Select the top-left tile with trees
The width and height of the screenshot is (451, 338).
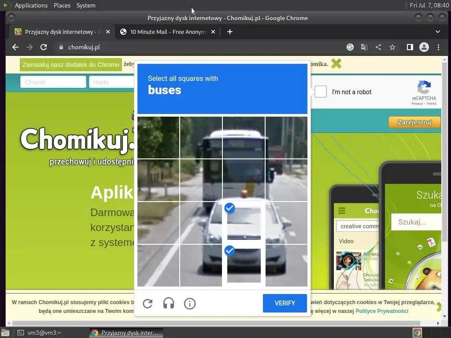coord(158,138)
